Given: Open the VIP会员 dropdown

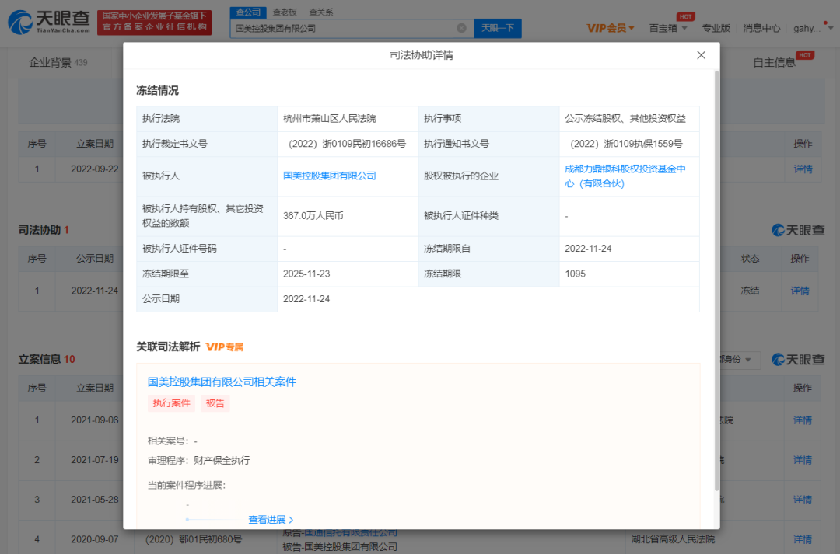Looking at the screenshot, I should [x=611, y=28].
